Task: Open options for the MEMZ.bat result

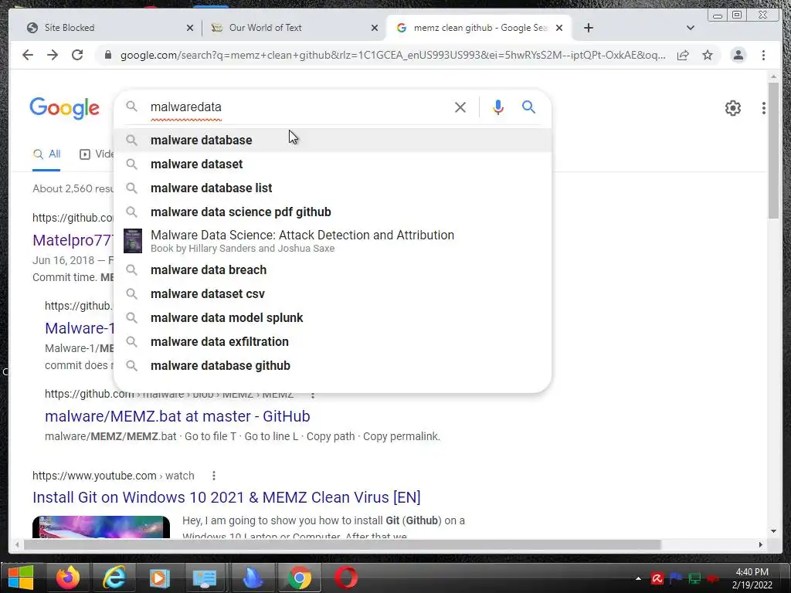Action: [313, 395]
